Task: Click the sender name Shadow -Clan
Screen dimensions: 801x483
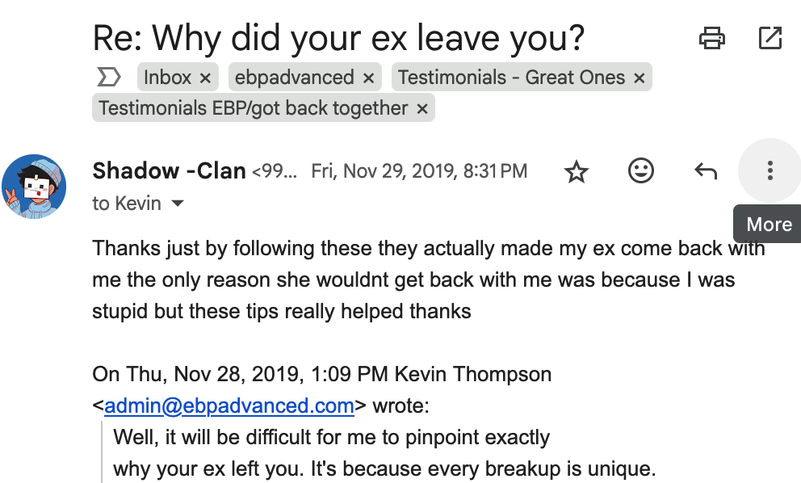Action: (x=169, y=170)
